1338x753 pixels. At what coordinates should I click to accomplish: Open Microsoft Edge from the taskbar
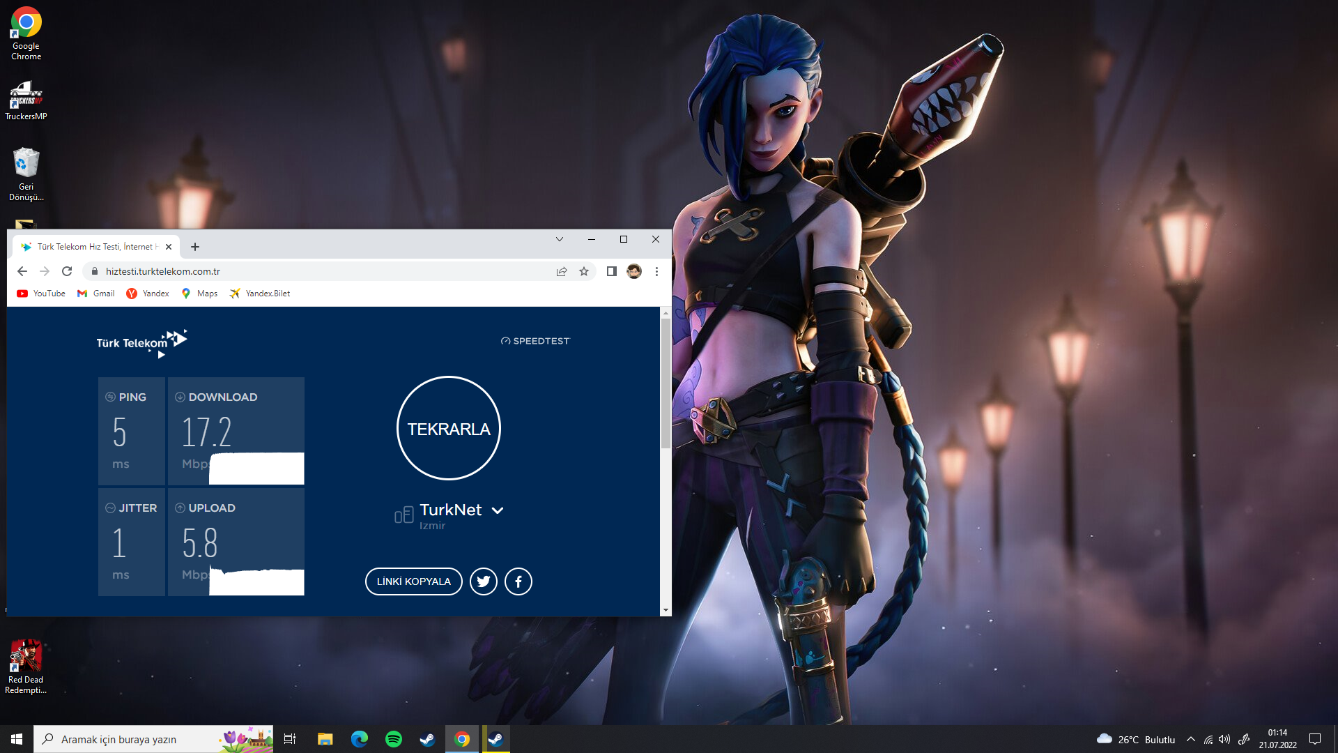360,739
